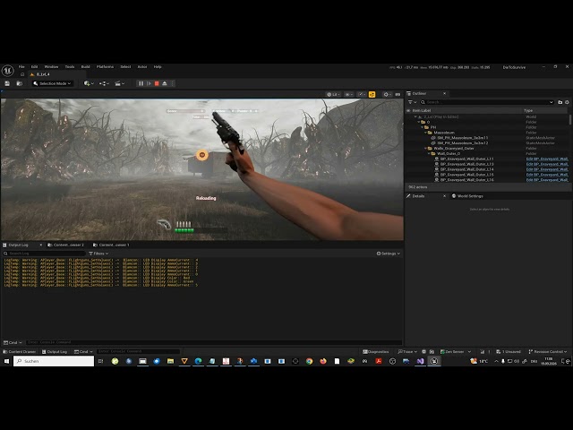
Task: Collapse the Wall_Outer_O folder
Action: coord(430,153)
